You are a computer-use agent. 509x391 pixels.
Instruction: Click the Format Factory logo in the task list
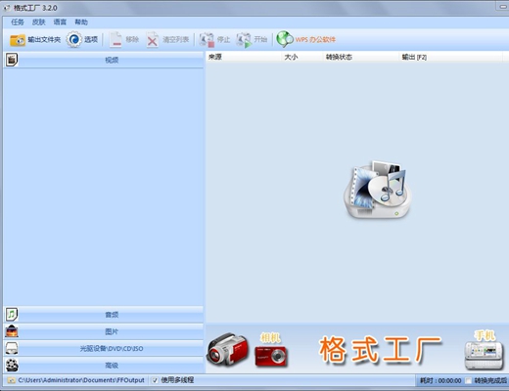[378, 190]
